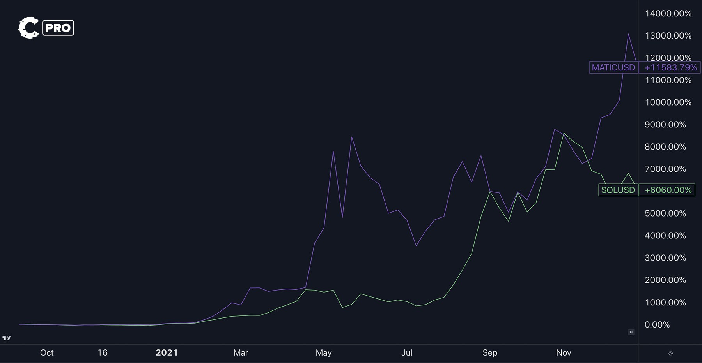Click the 7000.00% price axis label
Image resolution: width=702 pixels, height=363 pixels.
665,169
